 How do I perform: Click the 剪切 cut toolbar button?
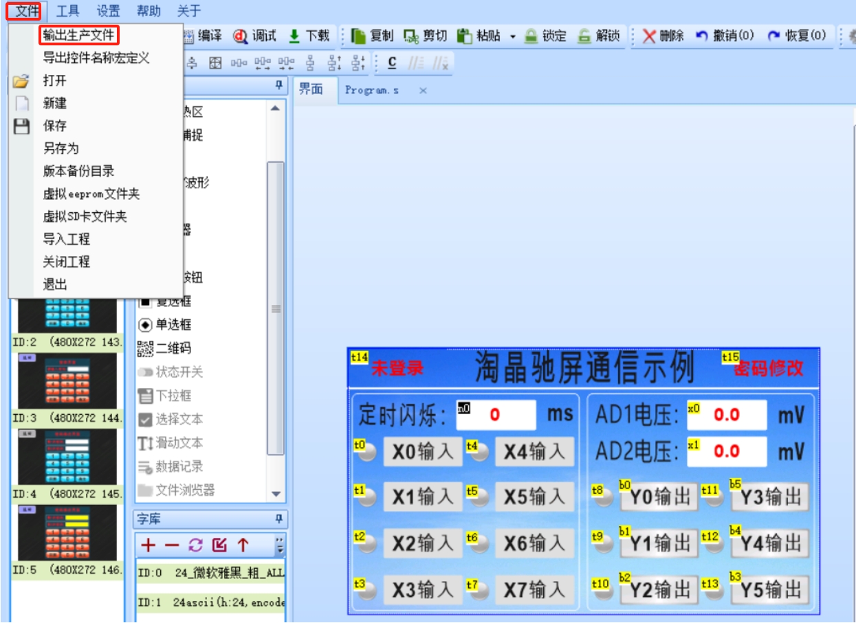click(426, 36)
